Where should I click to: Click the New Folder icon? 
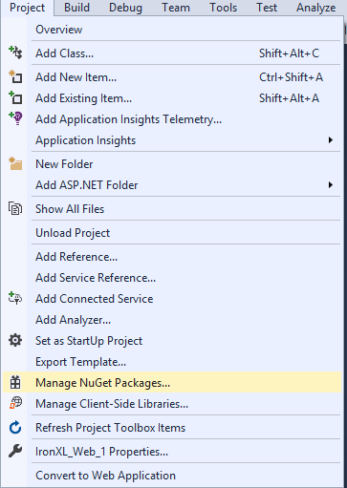[x=15, y=163]
